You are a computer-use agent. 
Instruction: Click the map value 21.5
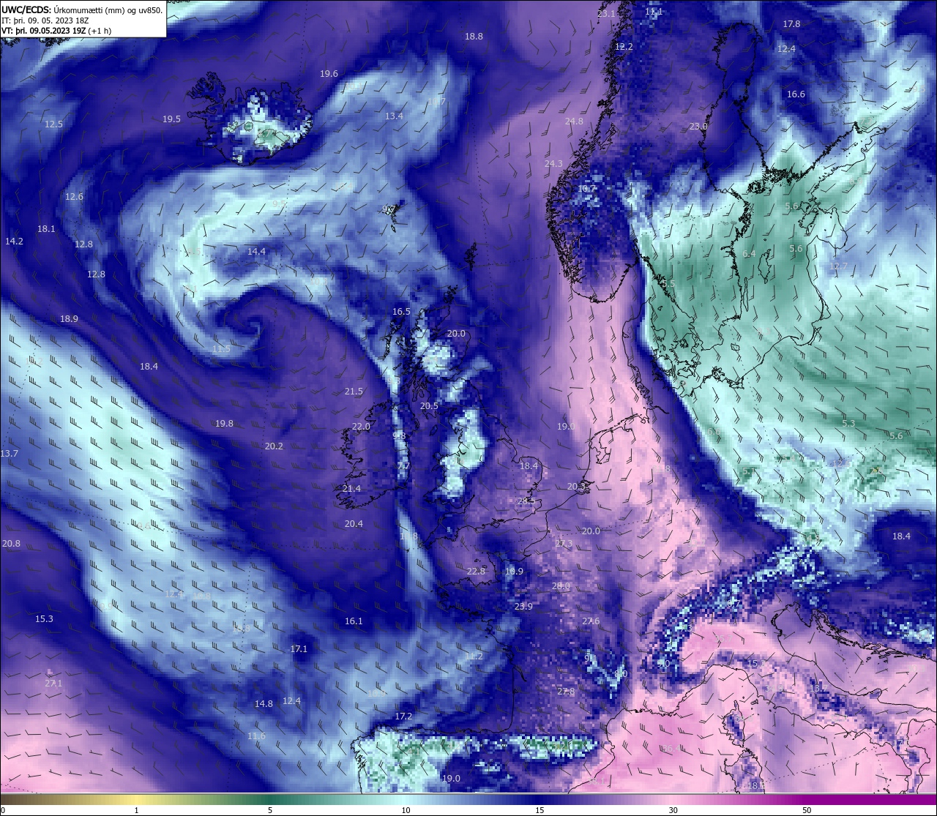pyautogui.click(x=354, y=392)
